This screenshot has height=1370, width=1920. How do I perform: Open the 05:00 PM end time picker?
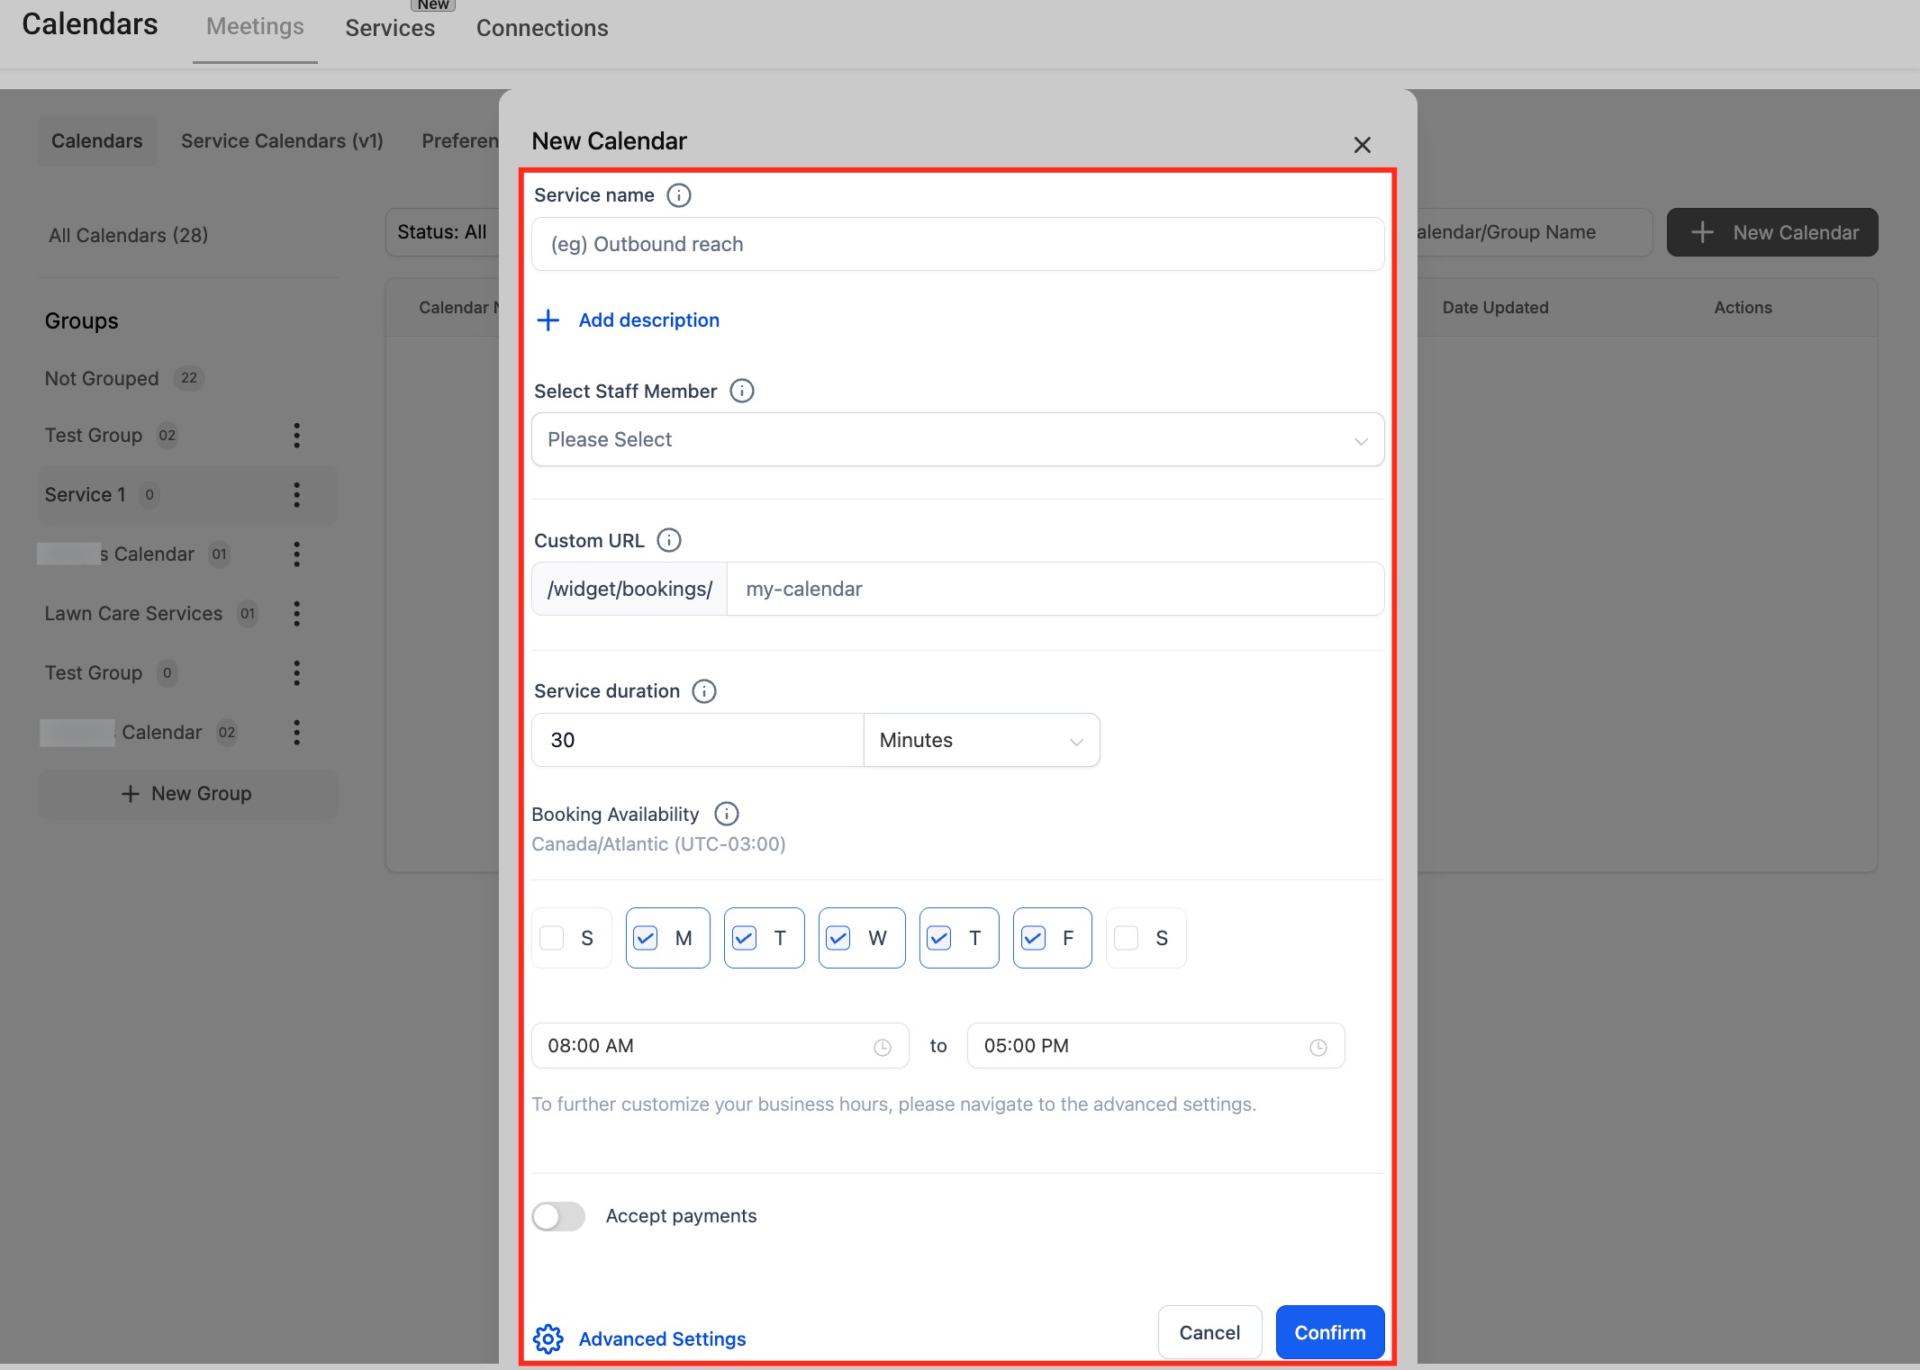click(x=1155, y=1046)
